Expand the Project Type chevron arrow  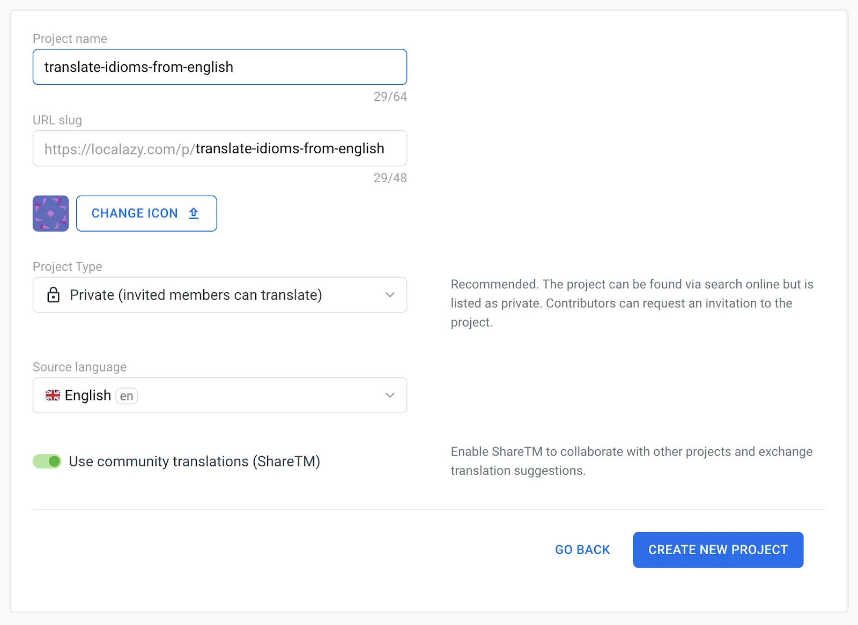pos(390,295)
